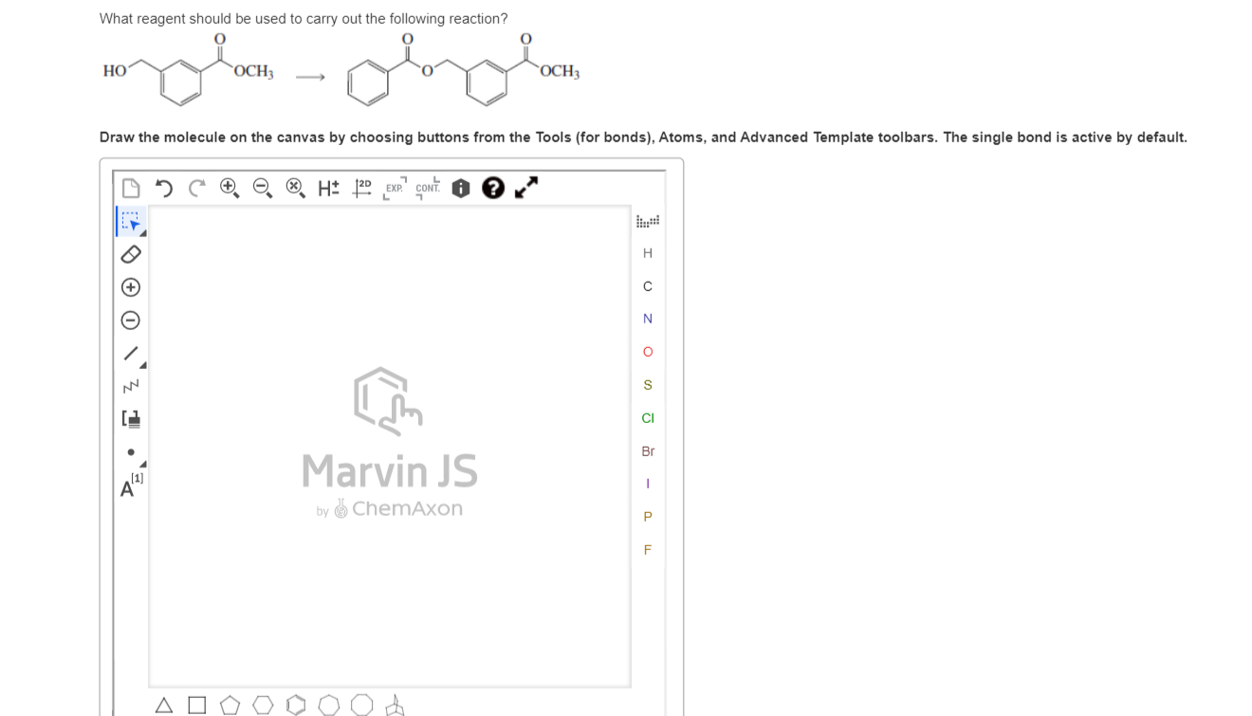1252x716 pixels.
Task: Expand the selection tool options
Action: click(141, 232)
